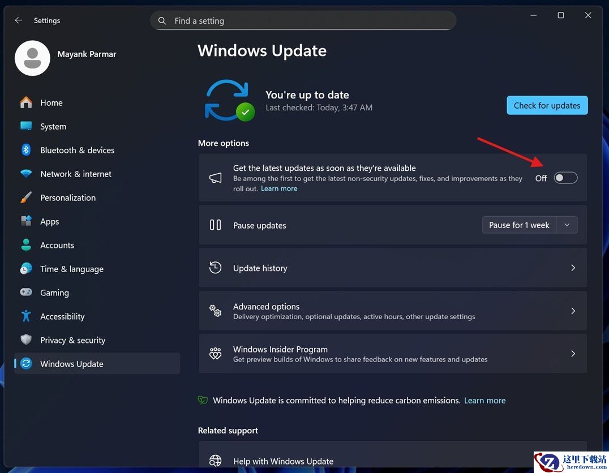This screenshot has height=473, width=609.
Task: Click the Privacy & security shield icon
Action: [26, 340]
